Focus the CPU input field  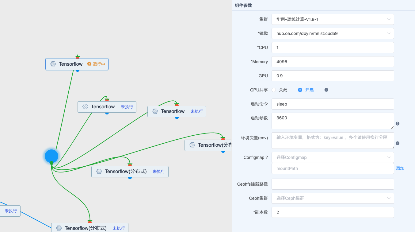[x=333, y=48]
